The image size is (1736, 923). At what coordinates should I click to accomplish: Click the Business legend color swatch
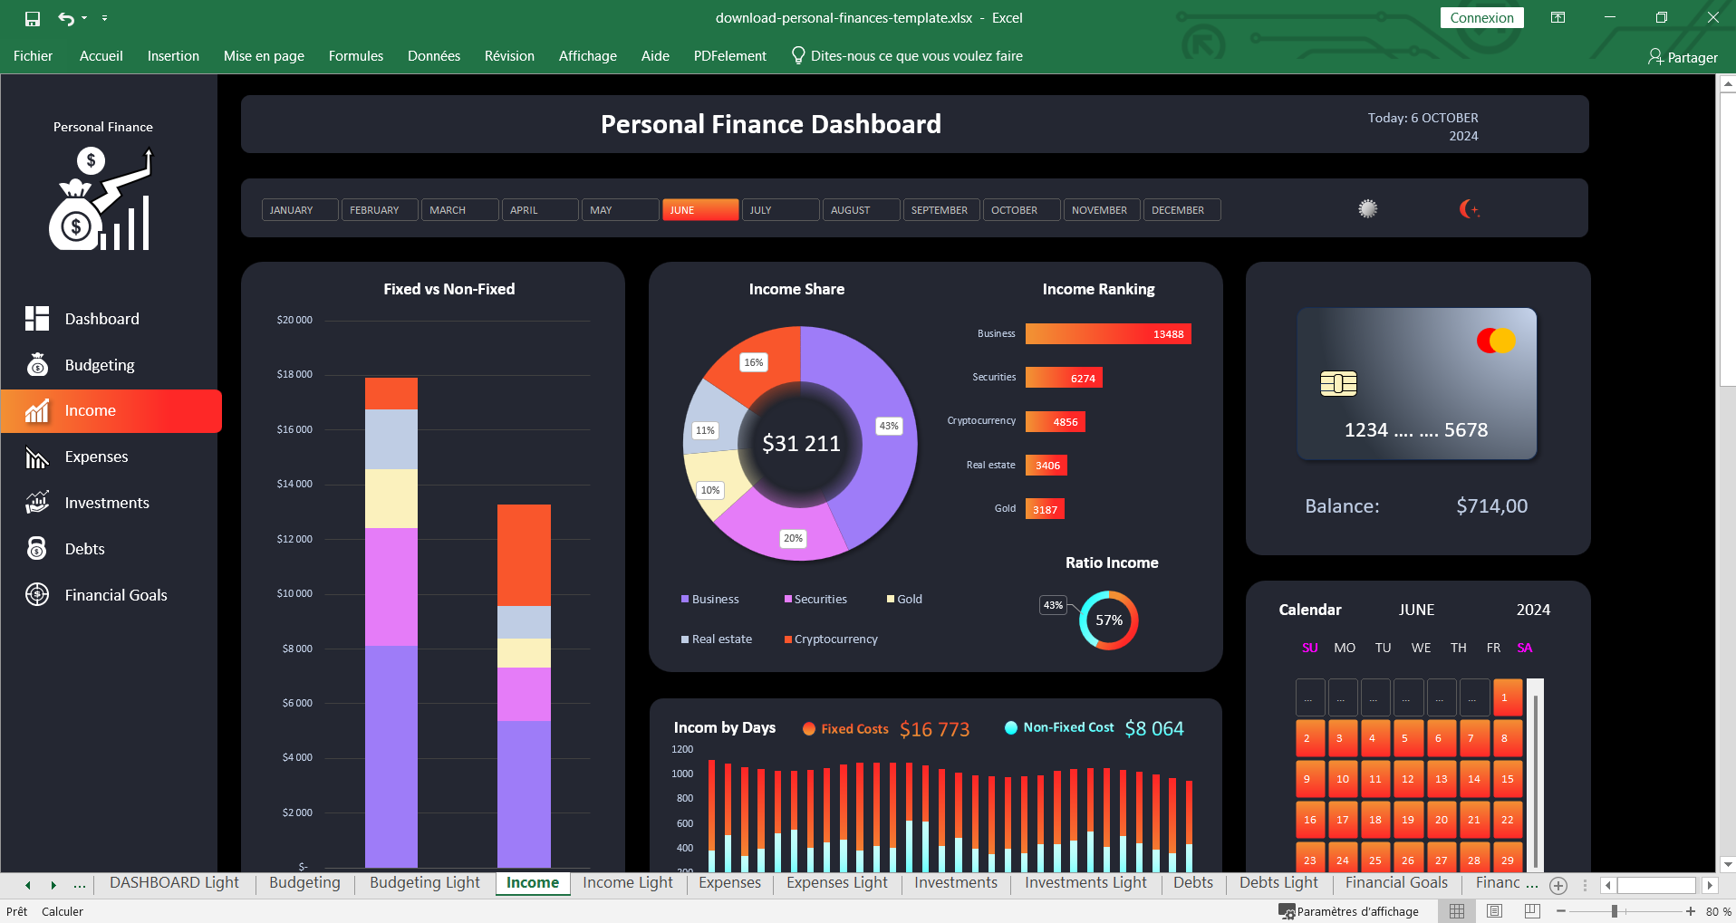click(x=685, y=600)
